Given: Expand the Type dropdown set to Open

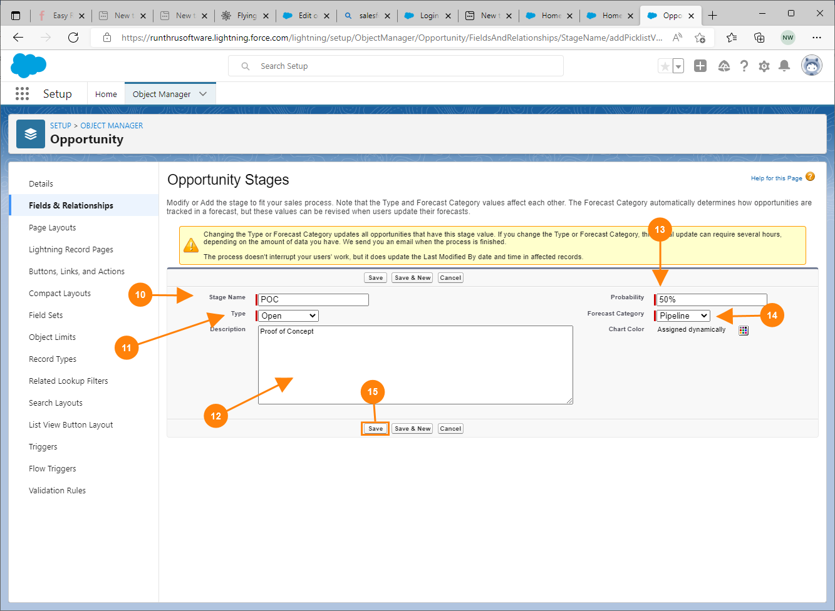Looking at the screenshot, I should [x=288, y=316].
